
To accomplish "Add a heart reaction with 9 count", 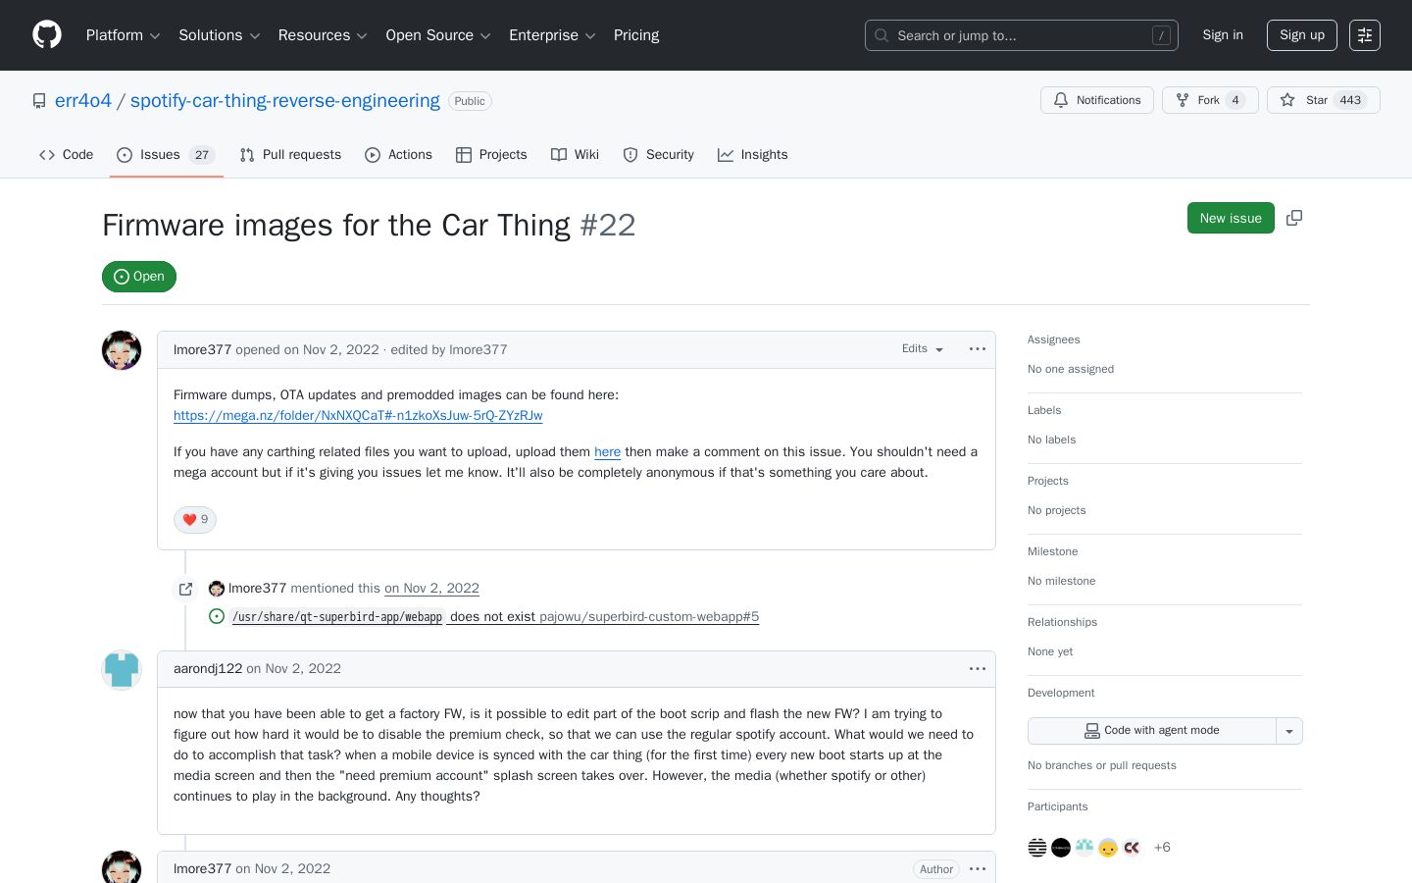I will tap(195, 520).
